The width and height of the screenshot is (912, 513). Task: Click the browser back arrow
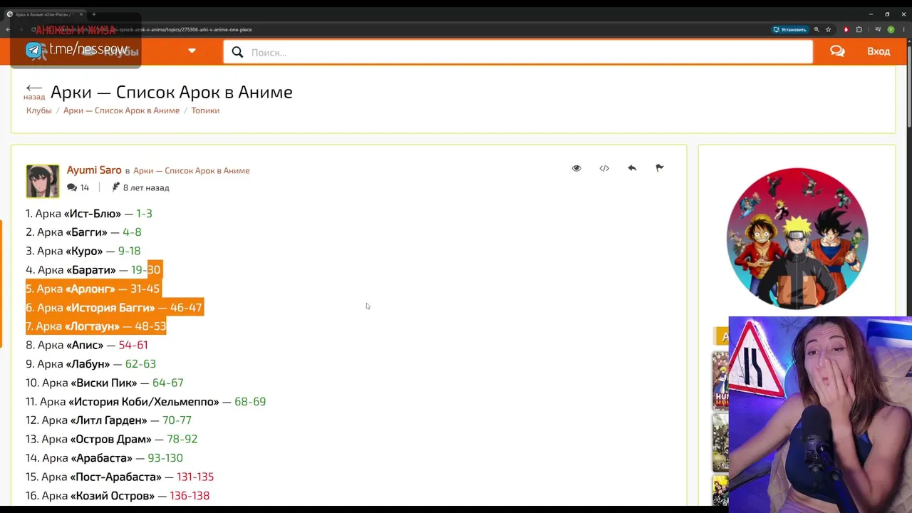tap(8, 29)
